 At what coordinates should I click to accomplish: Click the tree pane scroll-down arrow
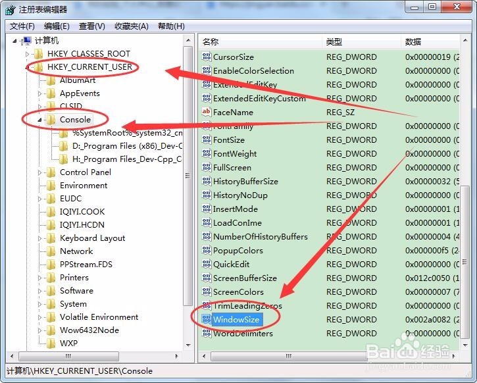(188, 345)
